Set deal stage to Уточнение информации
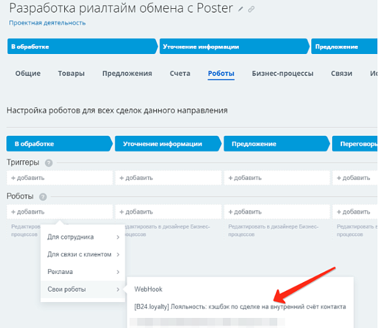Screen dimensions: 378x328 tap(234, 46)
